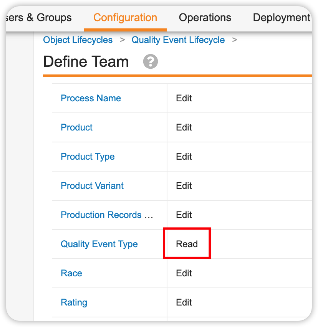Select the Edit value in Product Variant row
Image resolution: width=318 pixels, height=327 pixels.
click(184, 186)
